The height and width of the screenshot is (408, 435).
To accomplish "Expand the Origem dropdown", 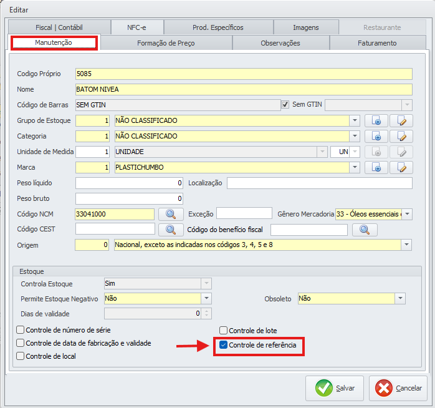I will [x=406, y=245].
